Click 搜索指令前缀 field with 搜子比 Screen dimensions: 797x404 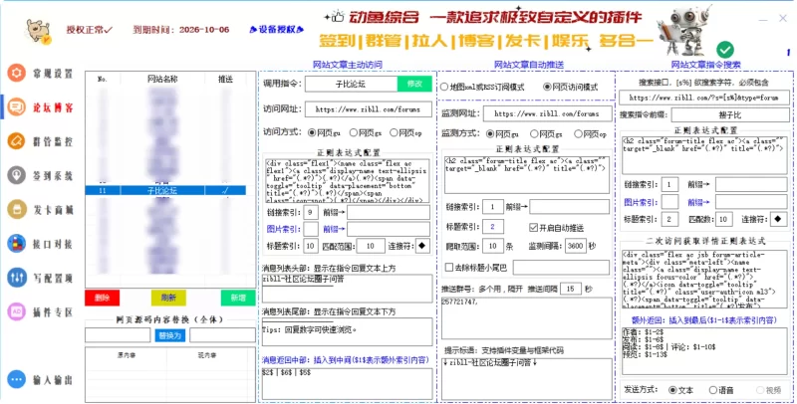click(x=730, y=114)
